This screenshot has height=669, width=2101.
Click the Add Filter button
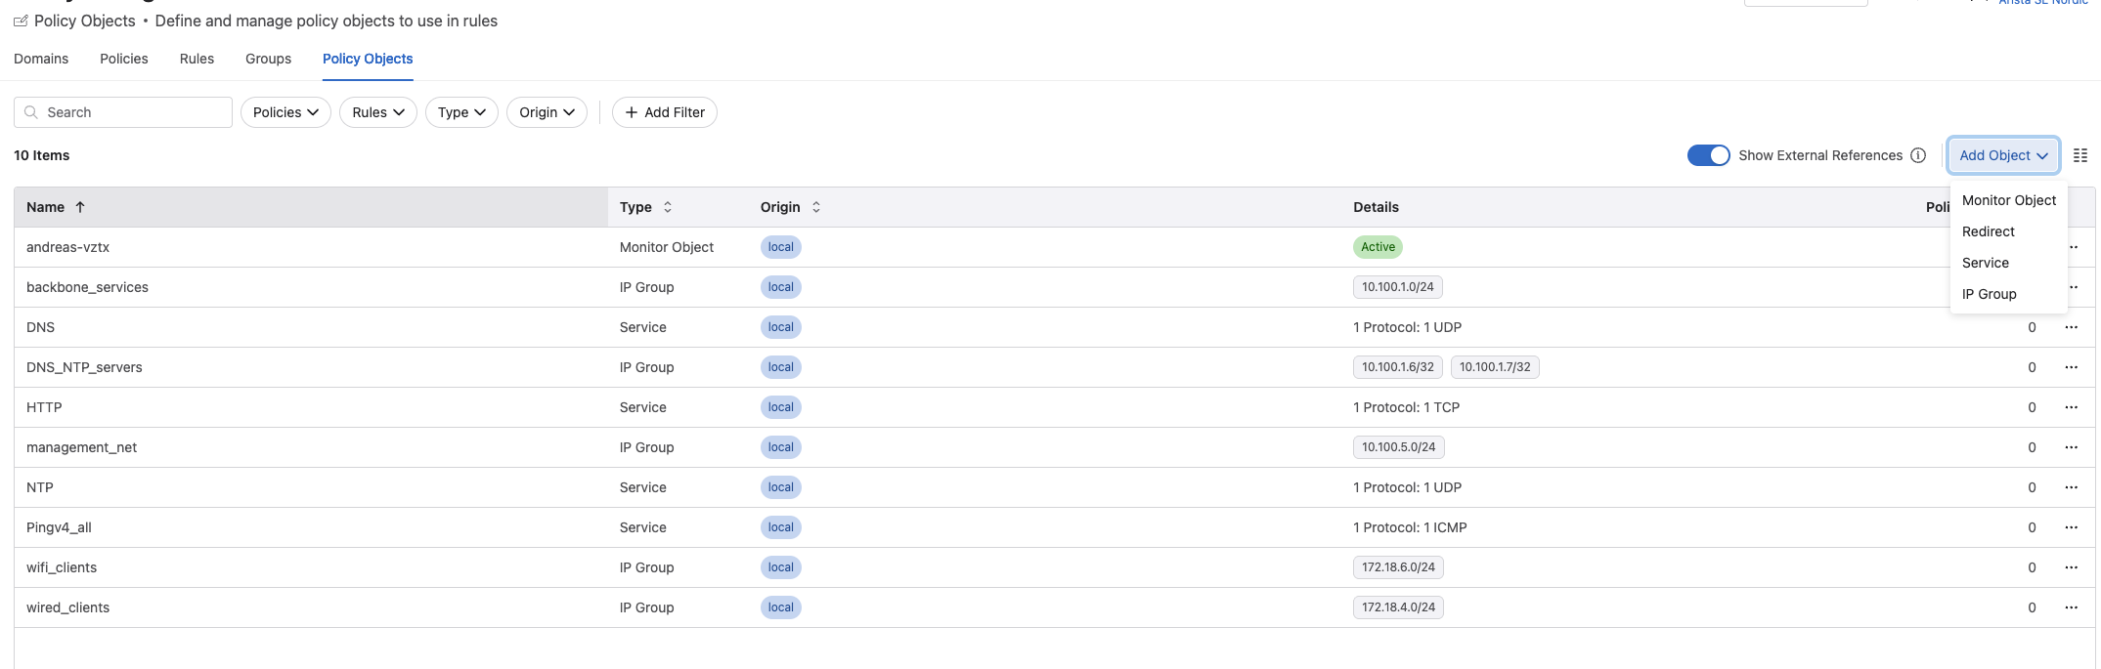pyautogui.click(x=665, y=112)
